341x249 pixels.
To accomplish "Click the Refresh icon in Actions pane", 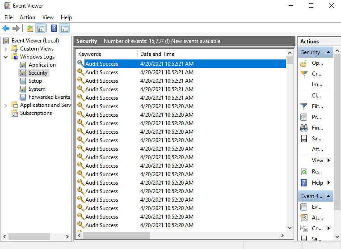I will (304, 172).
